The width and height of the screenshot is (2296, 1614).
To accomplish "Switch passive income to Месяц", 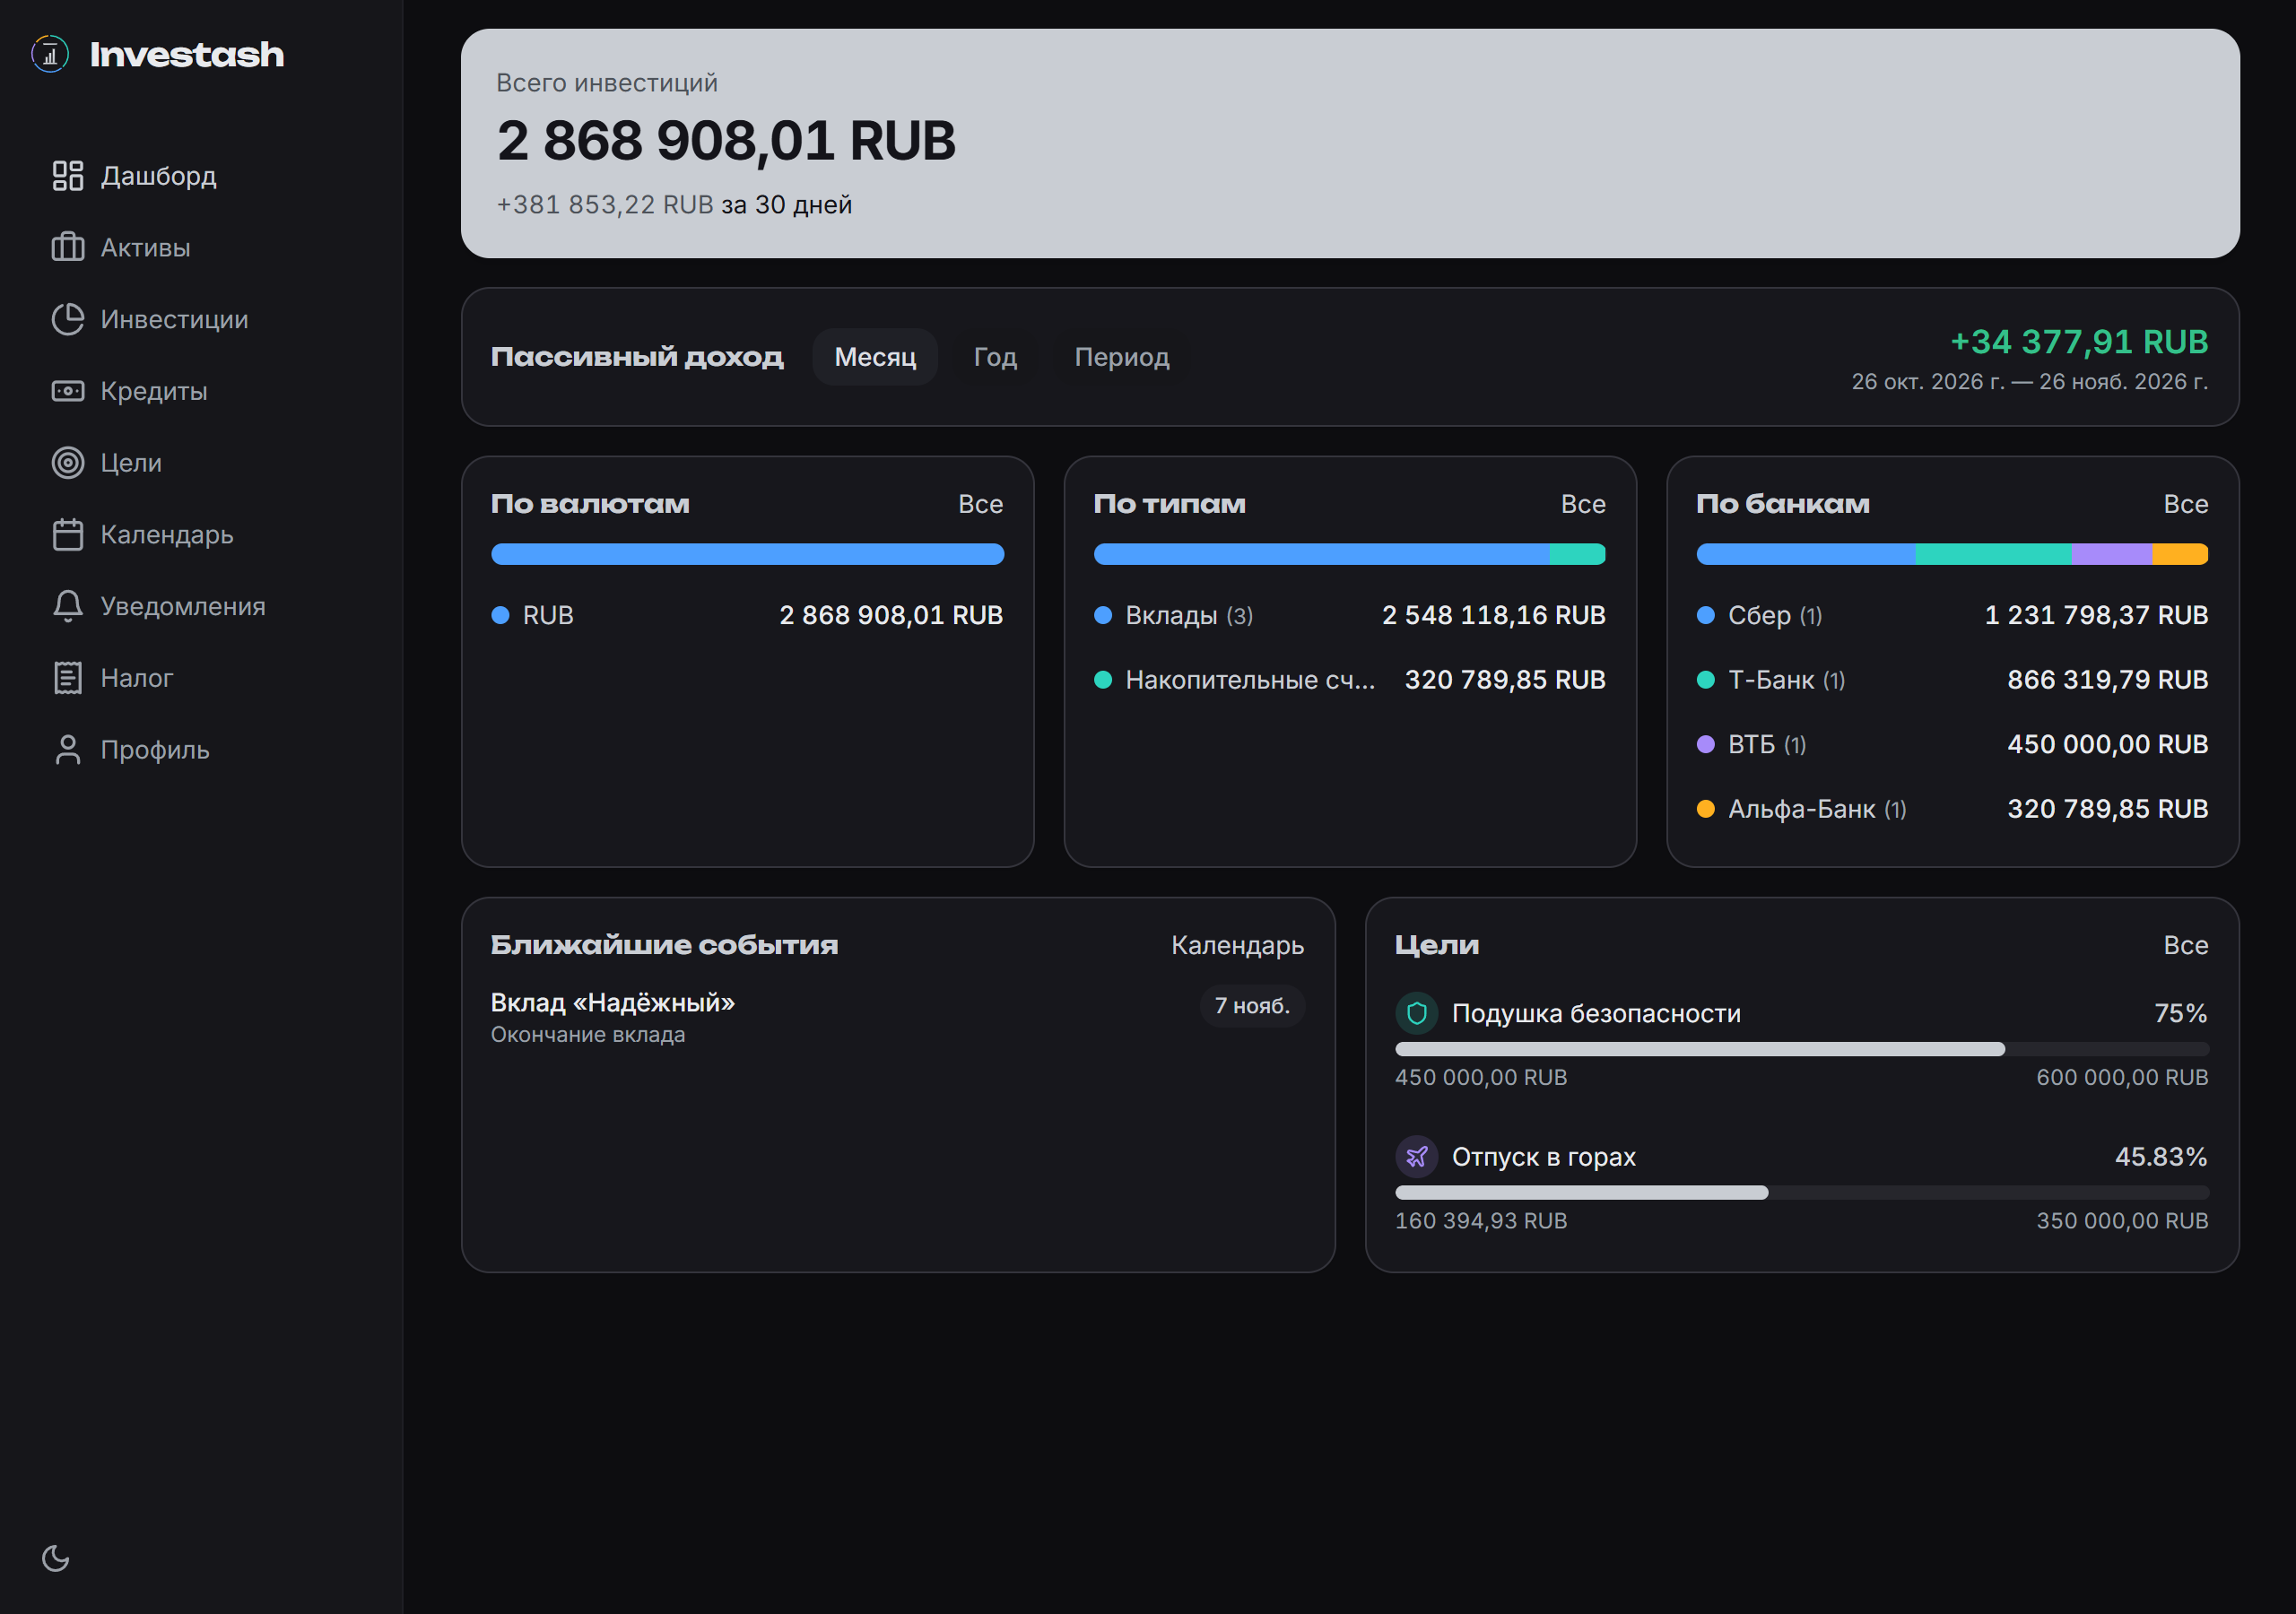I will 875,357.
